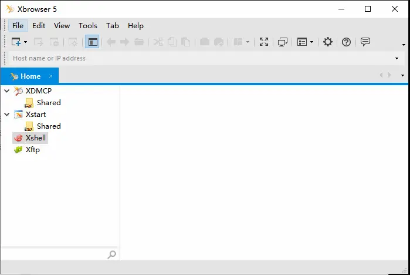
Task: Click the Full screen arrows icon
Action: pyautogui.click(x=264, y=42)
